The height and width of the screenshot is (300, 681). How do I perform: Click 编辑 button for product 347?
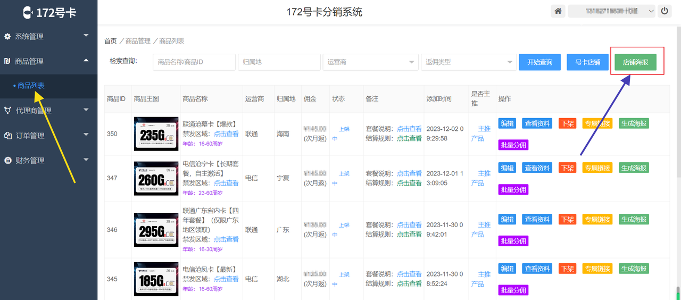507,168
